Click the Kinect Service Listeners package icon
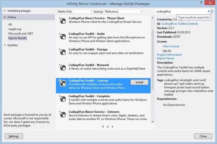 [x=63, y=114]
